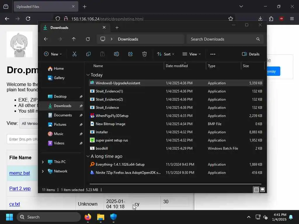
Task: Click the Share icon in Explorer toolbar
Action: click(131, 54)
